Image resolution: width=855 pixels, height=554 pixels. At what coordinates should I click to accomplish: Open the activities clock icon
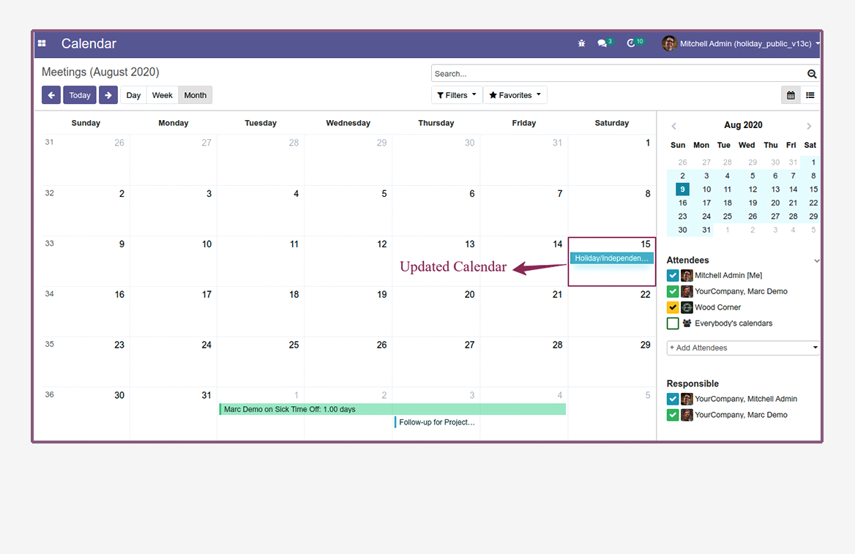point(631,43)
